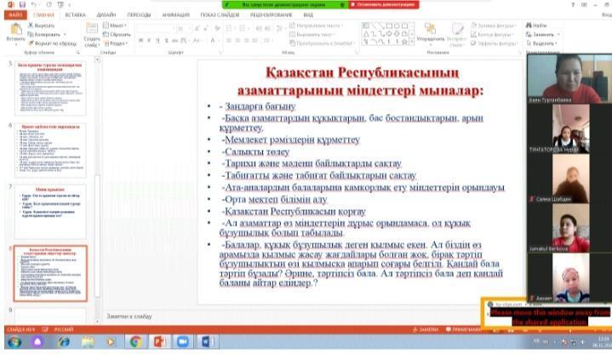Click the bottom participant video tile
This screenshot has width=612, height=354.
[570, 277]
